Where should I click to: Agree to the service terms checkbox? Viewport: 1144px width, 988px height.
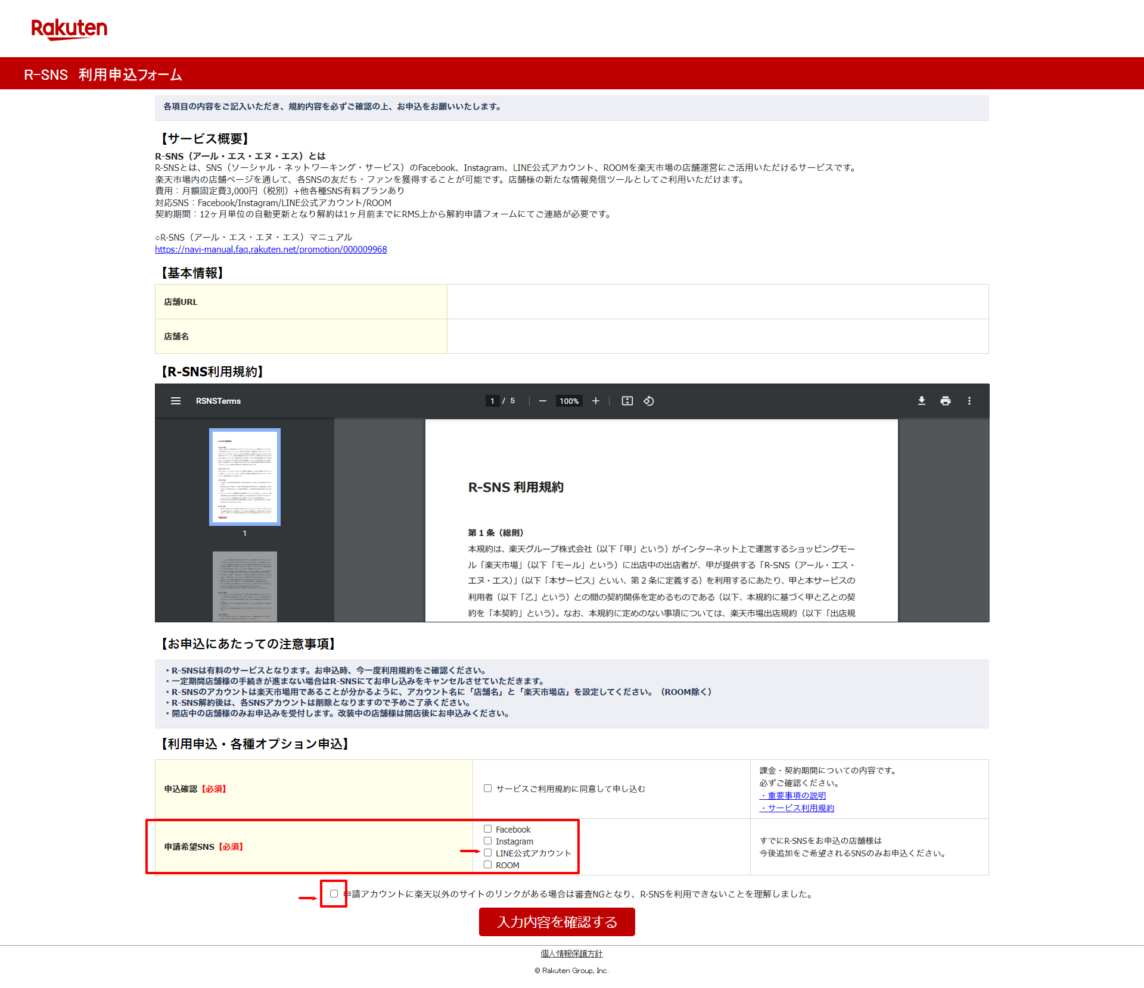pos(487,788)
